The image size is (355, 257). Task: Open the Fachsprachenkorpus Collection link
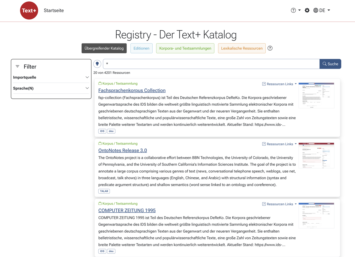(x=132, y=90)
